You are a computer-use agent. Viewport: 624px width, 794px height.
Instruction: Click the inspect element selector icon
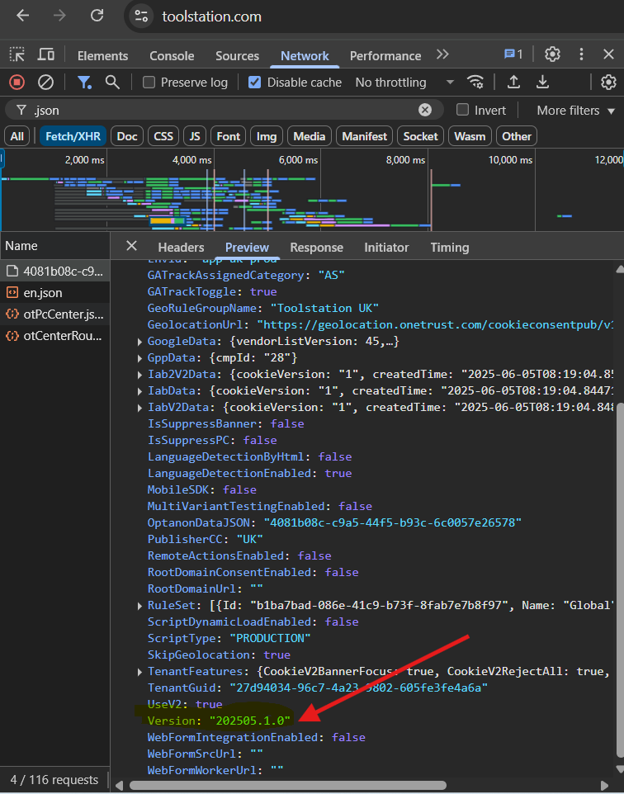[17, 55]
